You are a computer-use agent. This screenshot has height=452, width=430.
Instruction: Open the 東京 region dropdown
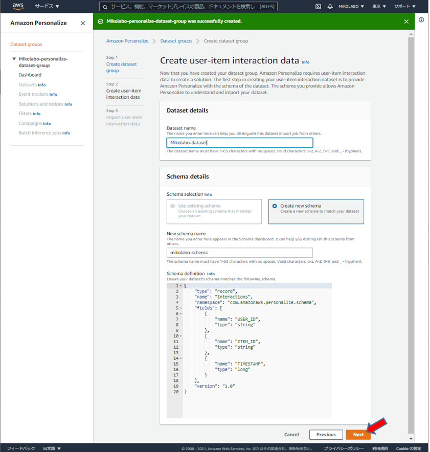(380, 6)
